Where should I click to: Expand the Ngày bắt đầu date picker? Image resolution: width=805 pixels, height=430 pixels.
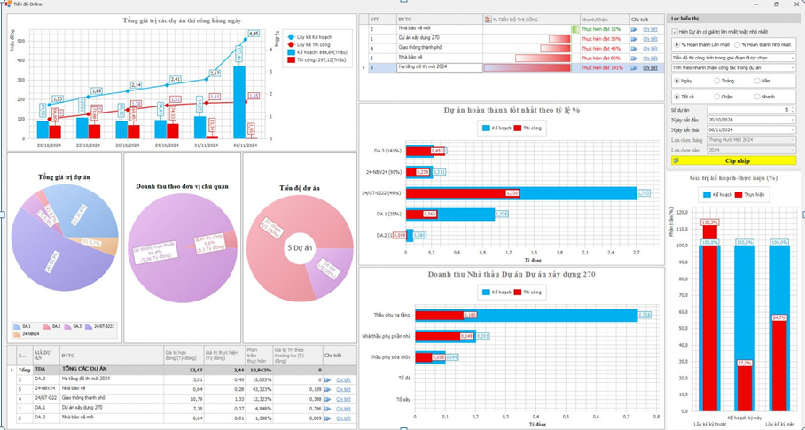(x=792, y=120)
